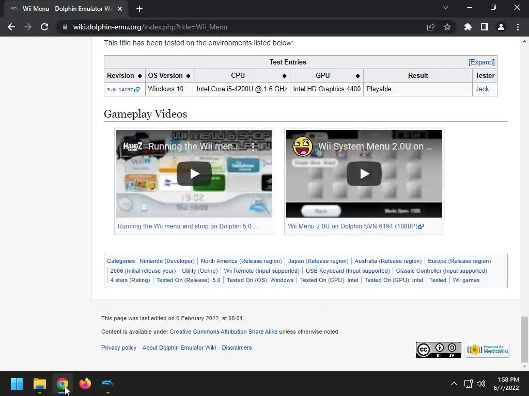Open Utility (Genre) category
Image resolution: width=529 pixels, height=396 pixels.
click(x=200, y=271)
